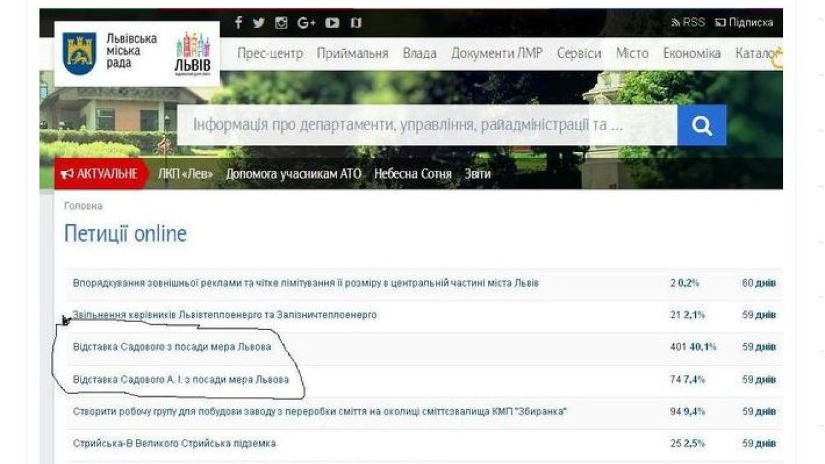Image resolution: width=825 pixels, height=464 pixels.
Task: Open the Instagram social icon
Action: [x=281, y=22]
